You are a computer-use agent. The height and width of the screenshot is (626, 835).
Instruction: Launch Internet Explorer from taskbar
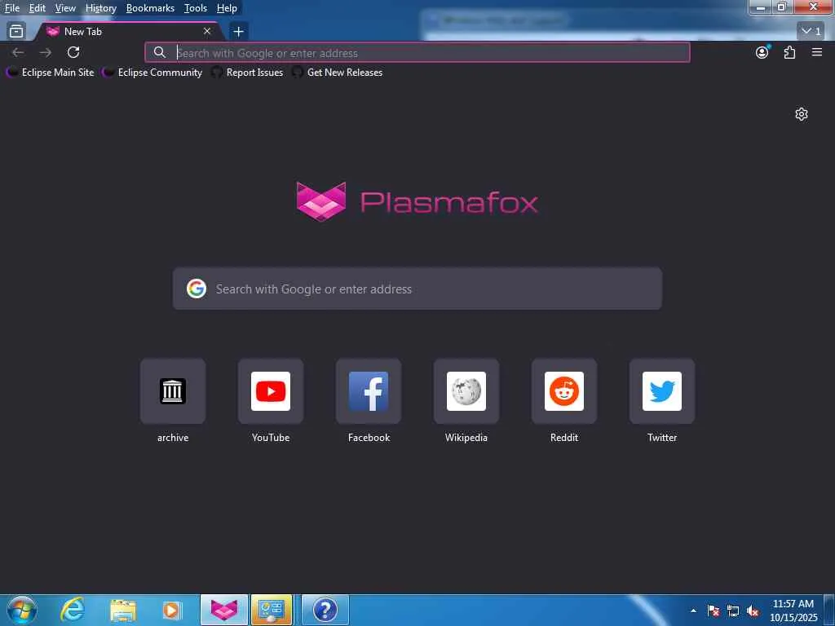click(73, 610)
